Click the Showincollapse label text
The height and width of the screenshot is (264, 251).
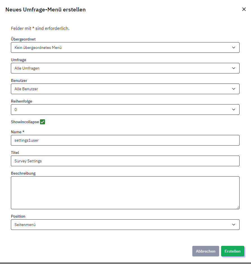(25, 122)
